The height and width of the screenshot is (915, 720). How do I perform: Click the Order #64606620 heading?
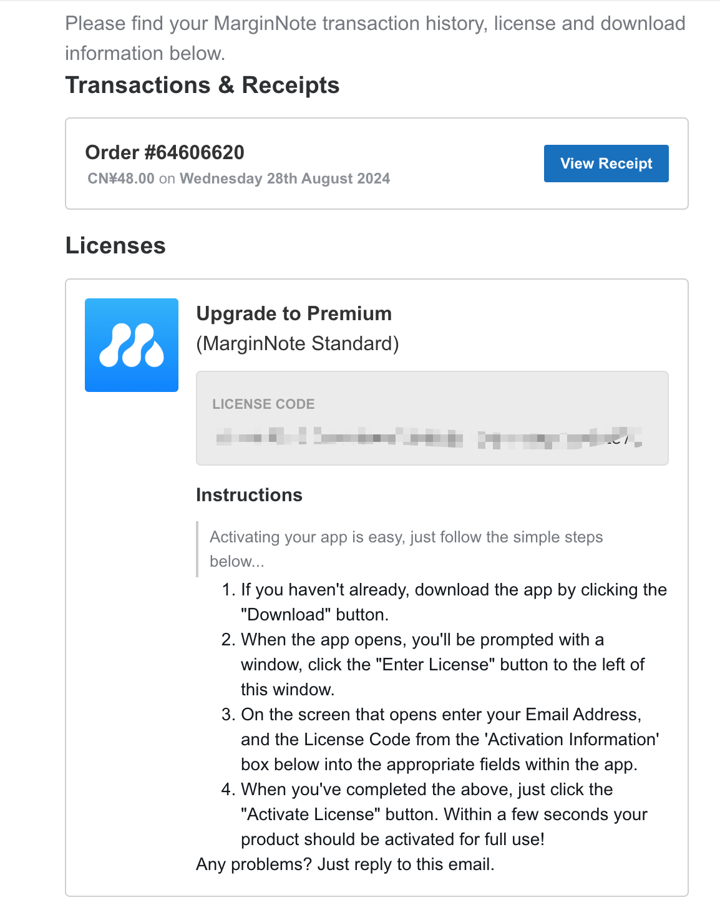click(165, 152)
